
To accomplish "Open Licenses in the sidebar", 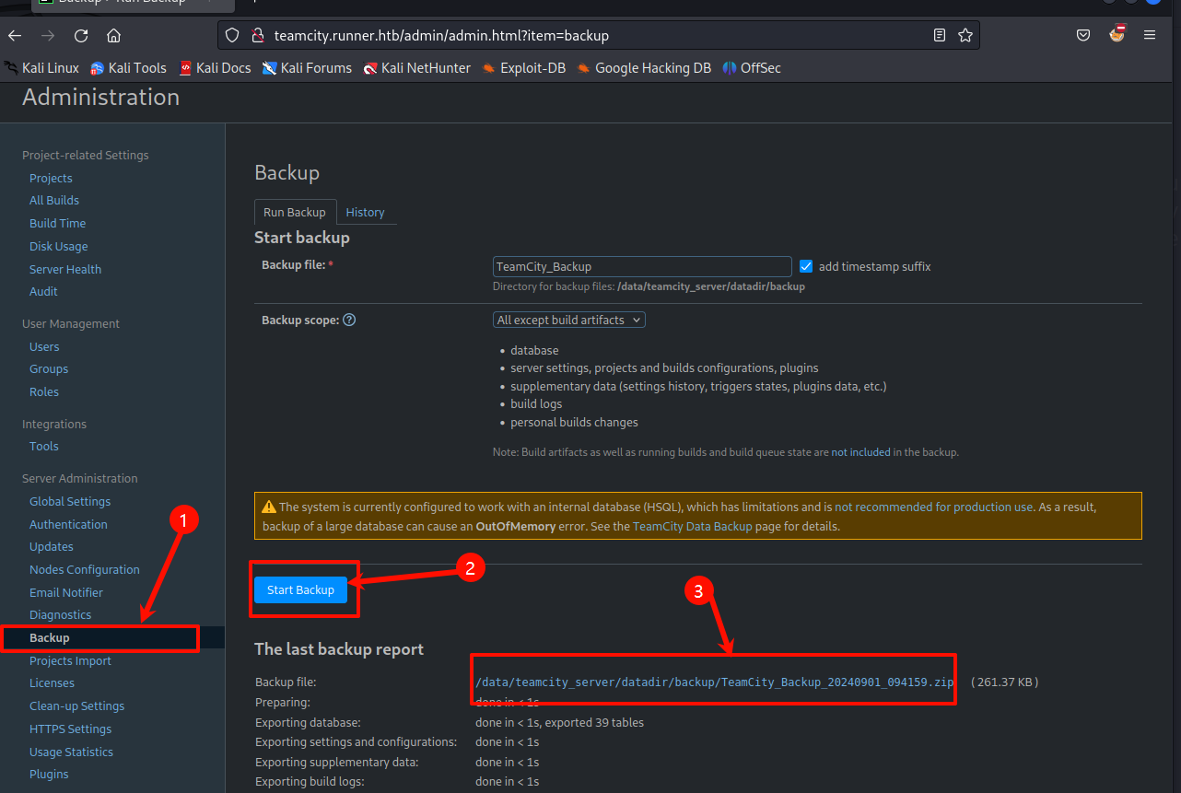I will (52, 682).
